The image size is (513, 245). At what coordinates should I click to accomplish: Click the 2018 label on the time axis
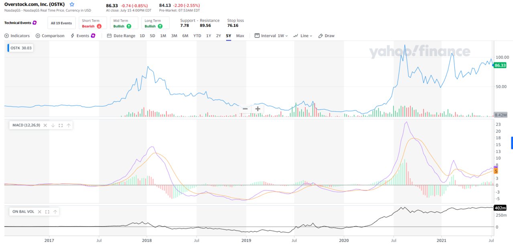click(x=147, y=240)
